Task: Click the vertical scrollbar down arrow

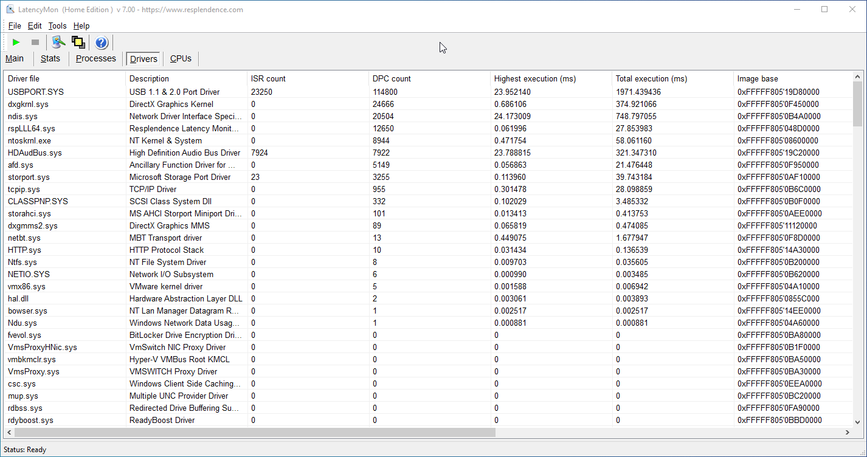Action: click(858, 422)
